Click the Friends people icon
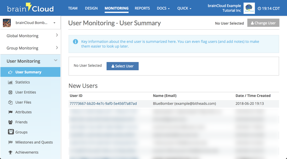287x159 pixels. tap(10, 122)
